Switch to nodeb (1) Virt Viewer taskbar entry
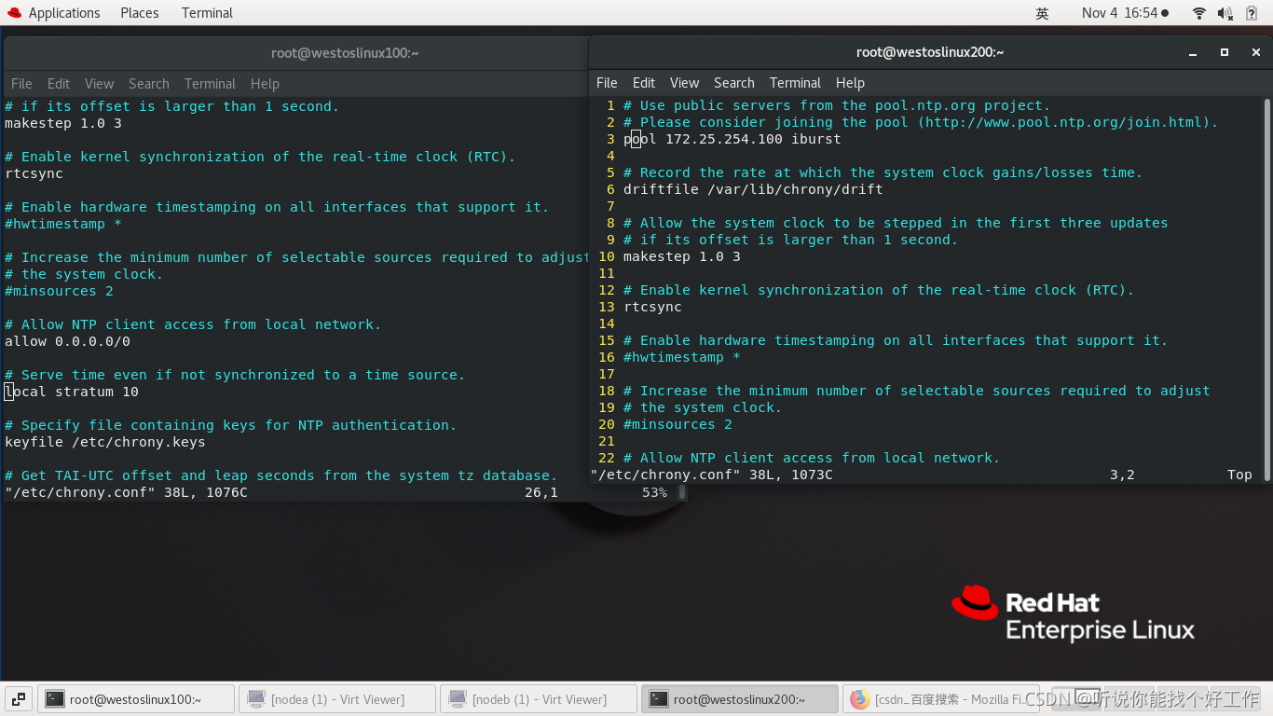This screenshot has height=716, width=1273. click(x=539, y=699)
